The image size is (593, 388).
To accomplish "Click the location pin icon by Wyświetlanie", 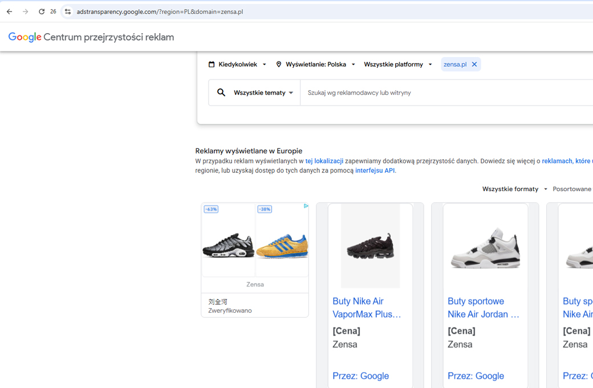I will click(279, 64).
